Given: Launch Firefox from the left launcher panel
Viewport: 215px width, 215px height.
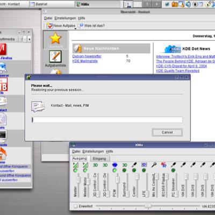Looking at the screenshot, I should [x=3, y=49].
